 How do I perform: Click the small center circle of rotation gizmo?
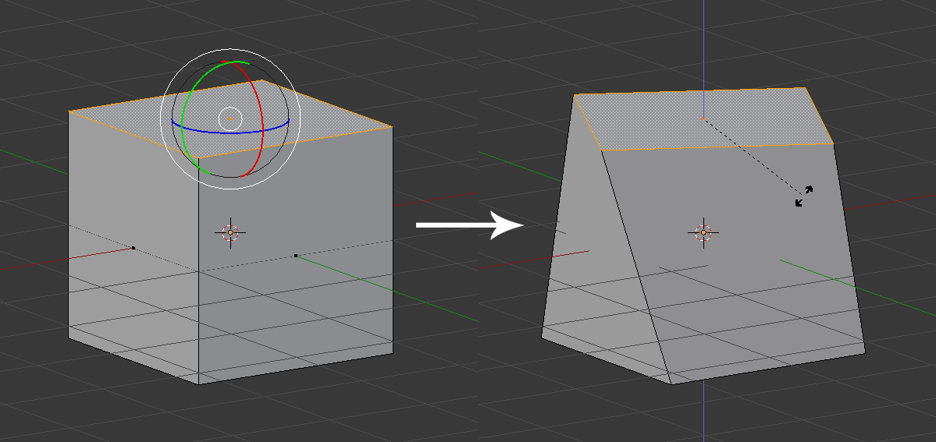click(230, 118)
